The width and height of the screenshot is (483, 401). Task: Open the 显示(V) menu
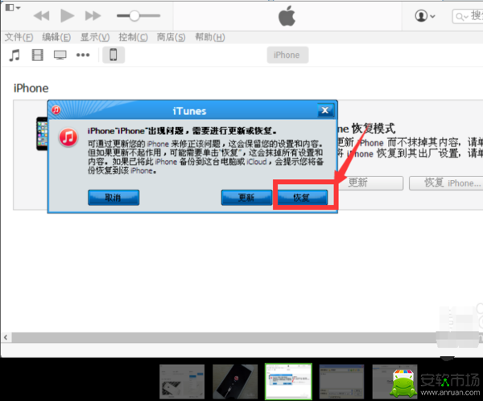(95, 37)
